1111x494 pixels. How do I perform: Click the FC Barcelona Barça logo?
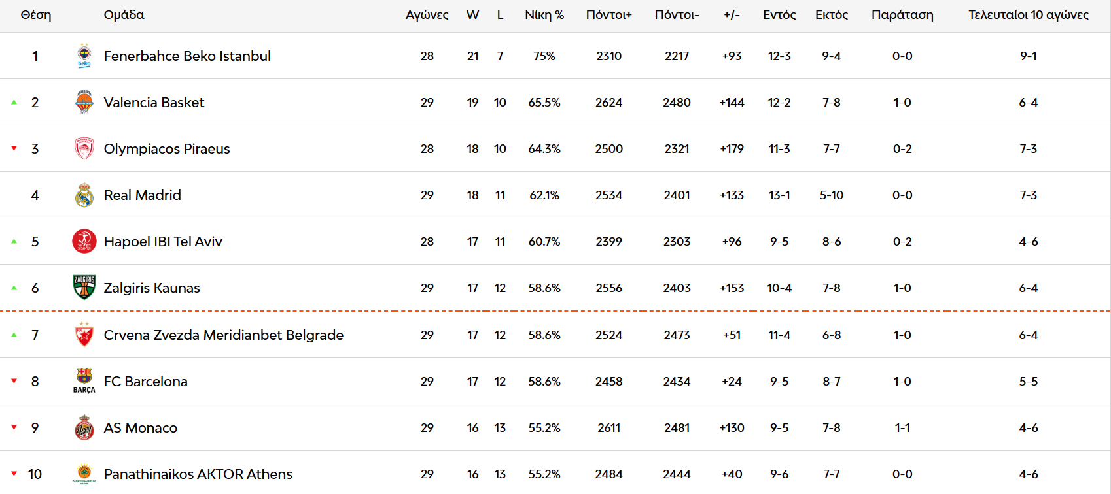click(x=84, y=381)
